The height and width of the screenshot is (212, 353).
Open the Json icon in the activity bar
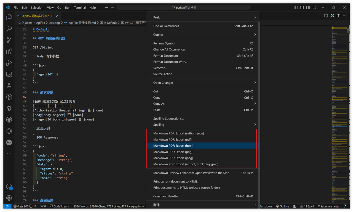pos(9,142)
